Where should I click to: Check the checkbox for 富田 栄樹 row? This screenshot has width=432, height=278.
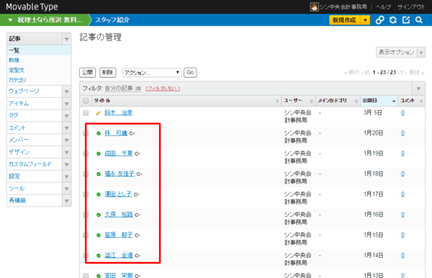pos(86,275)
